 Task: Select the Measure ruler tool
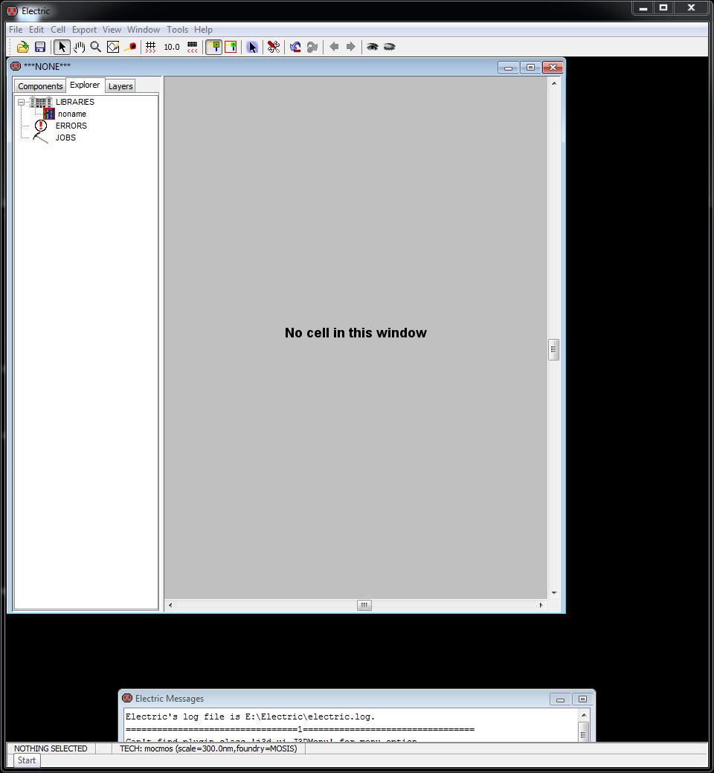[130, 47]
